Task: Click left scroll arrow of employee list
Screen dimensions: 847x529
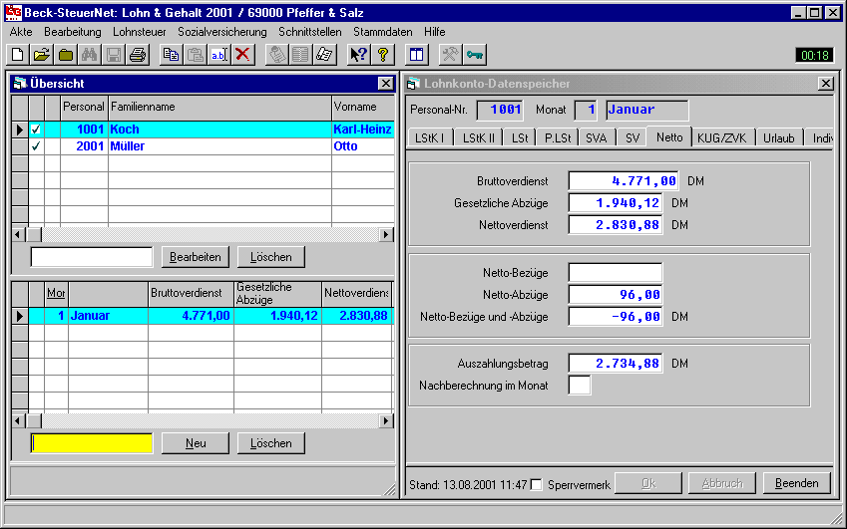Action: pyautogui.click(x=18, y=234)
